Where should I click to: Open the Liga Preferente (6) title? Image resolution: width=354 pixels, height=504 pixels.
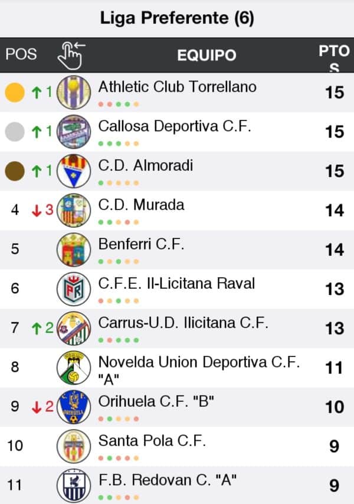coord(177,18)
